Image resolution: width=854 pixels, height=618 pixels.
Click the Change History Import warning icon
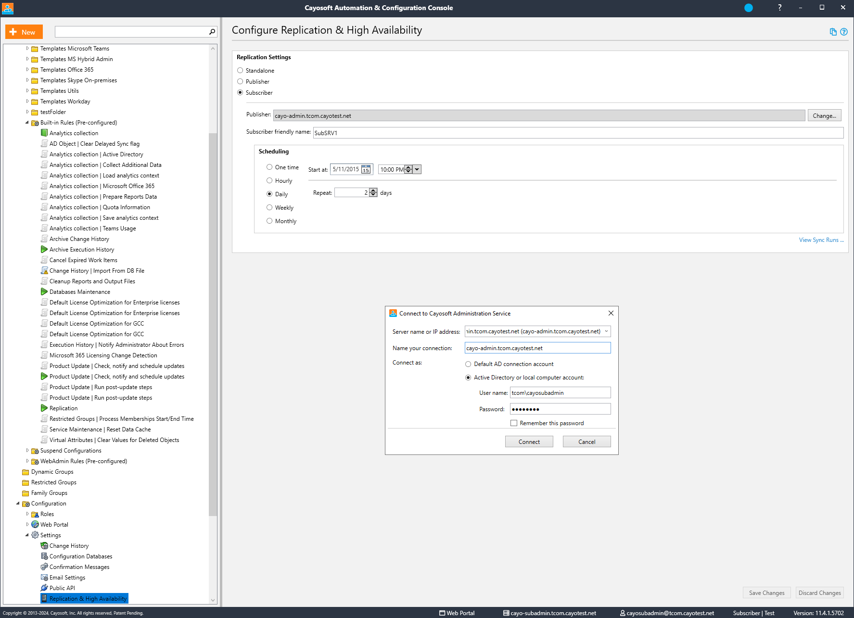point(44,271)
